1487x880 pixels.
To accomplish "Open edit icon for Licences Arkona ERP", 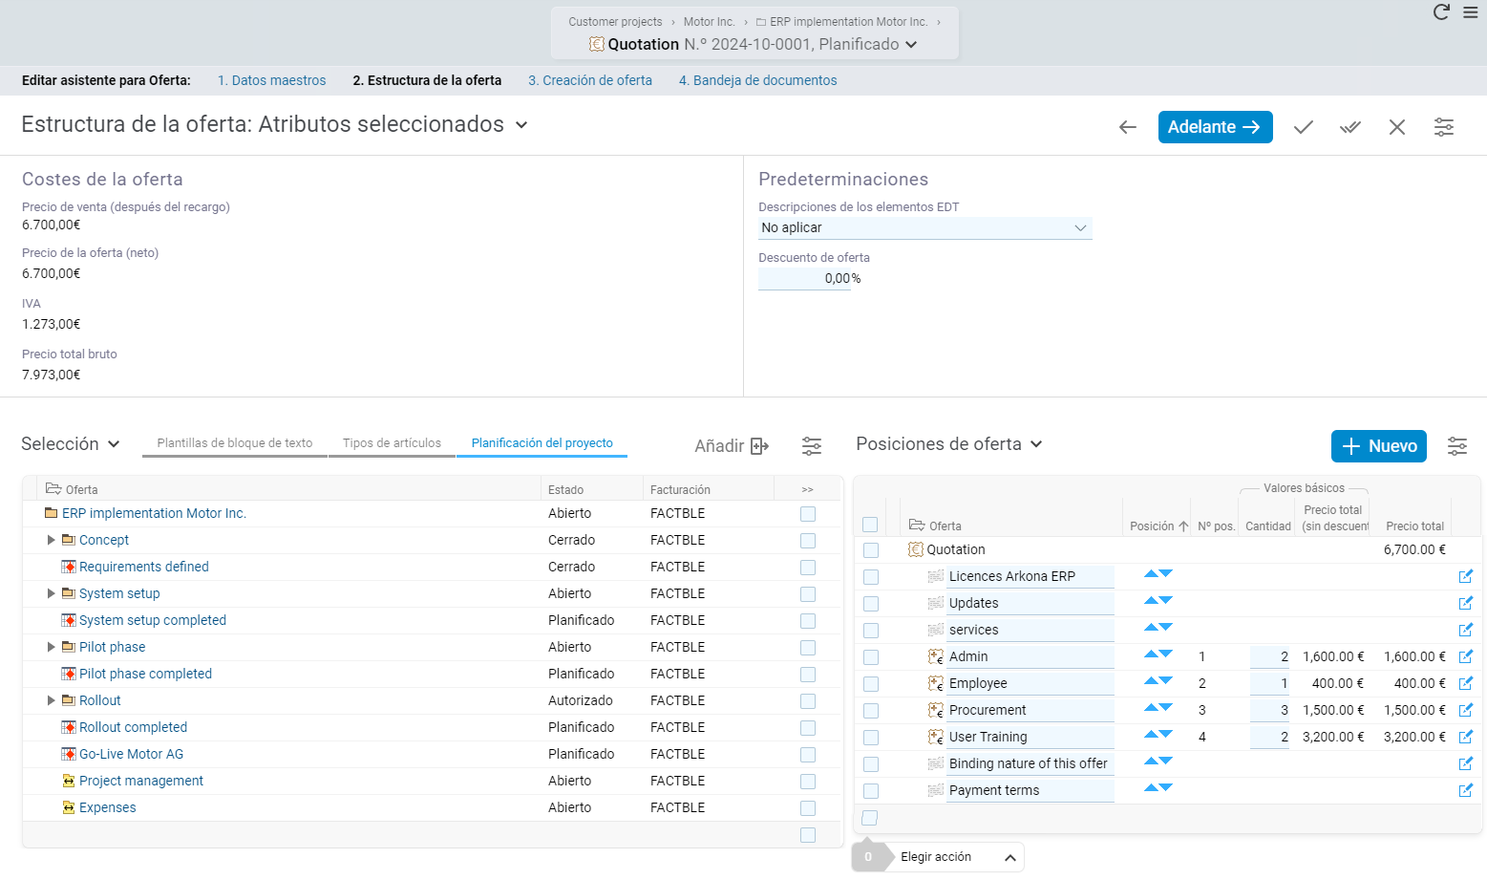I will tap(1466, 576).
